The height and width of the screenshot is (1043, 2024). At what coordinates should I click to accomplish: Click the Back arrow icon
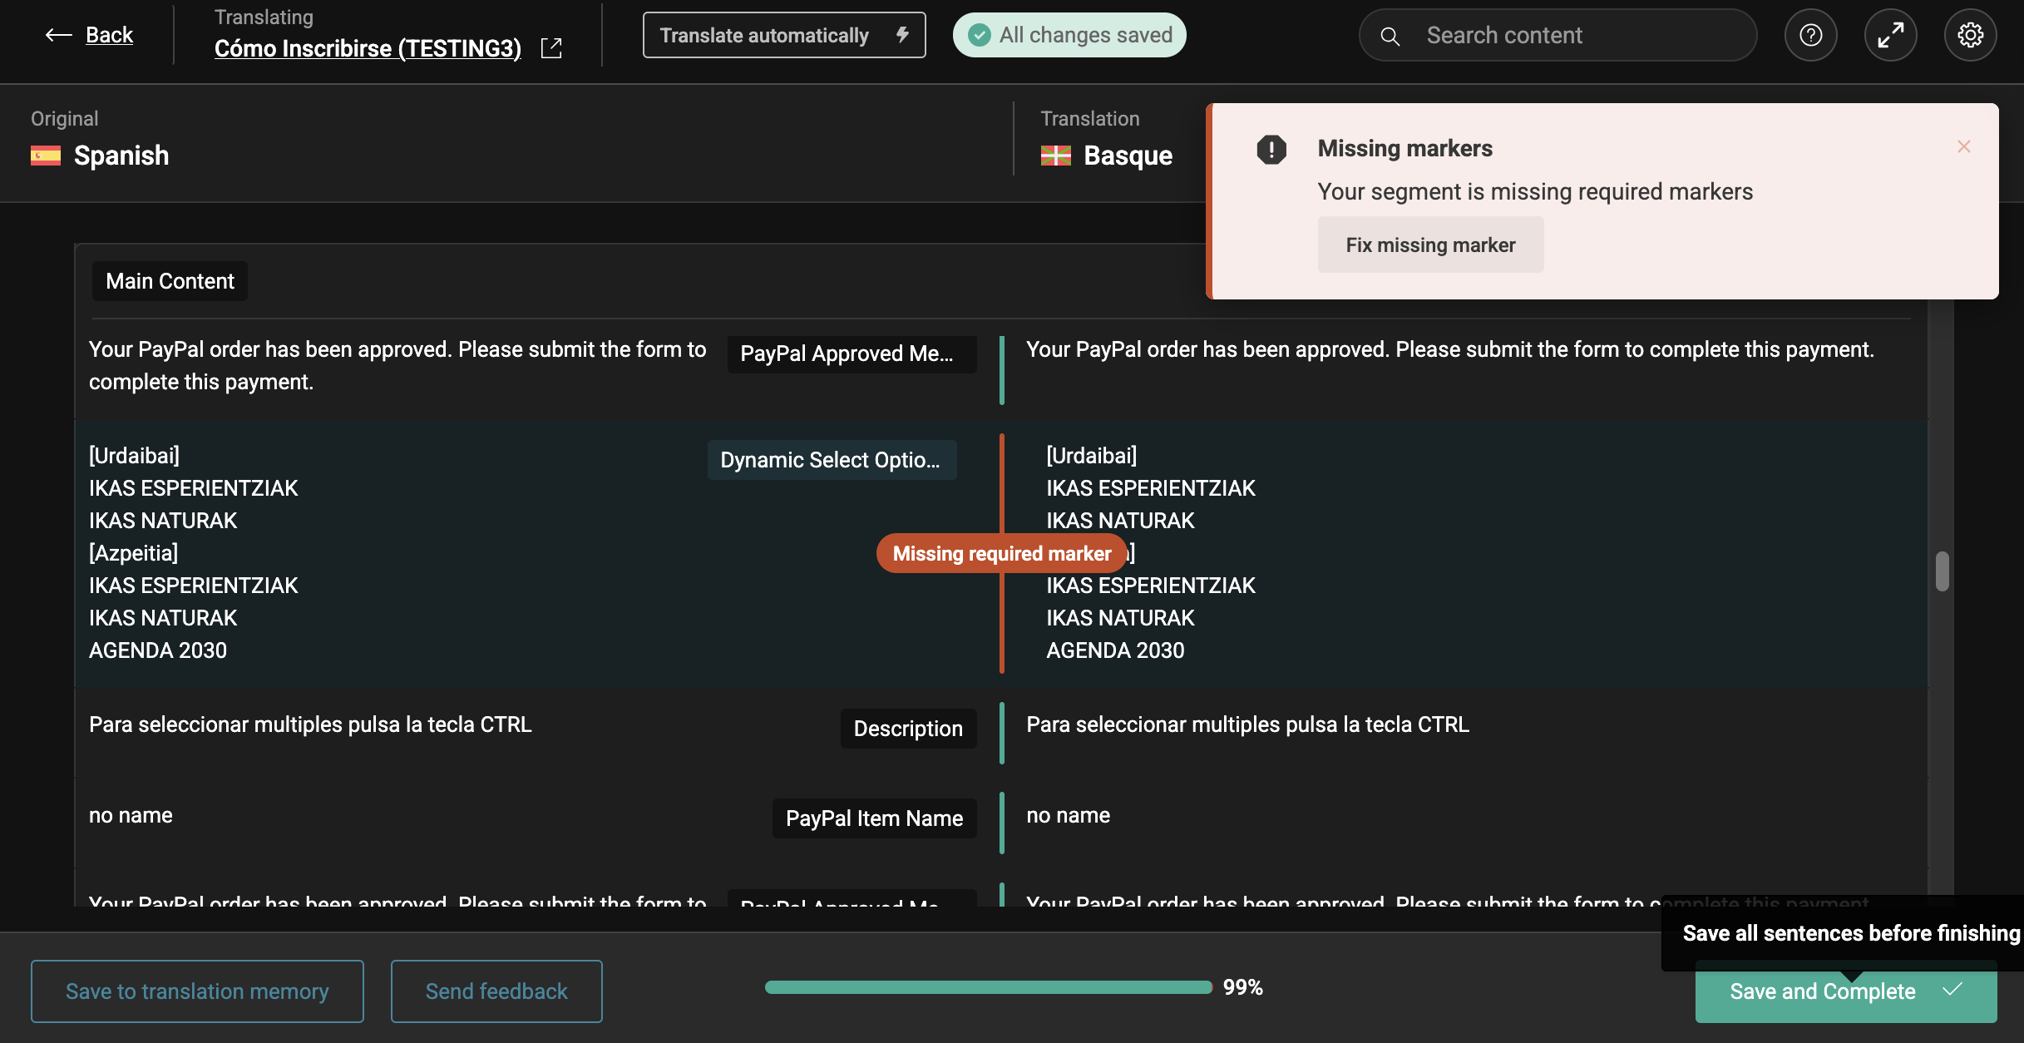(58, 35)
